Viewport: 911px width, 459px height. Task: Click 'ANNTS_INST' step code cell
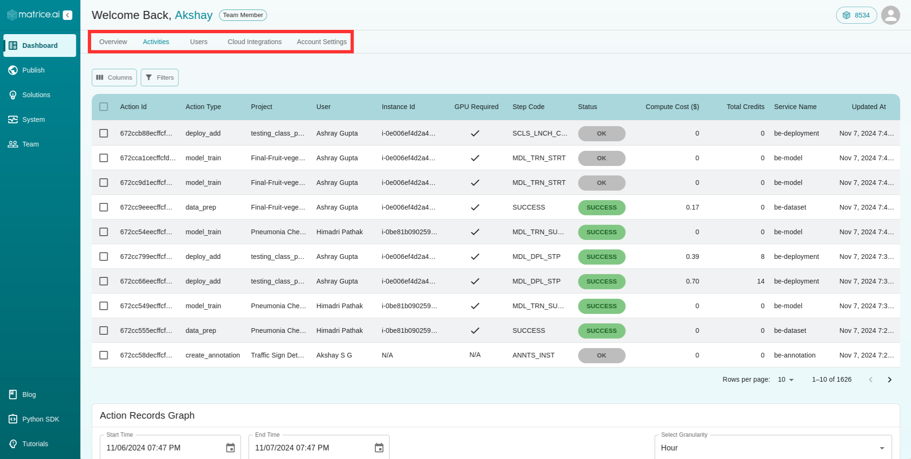coord(533,355)
